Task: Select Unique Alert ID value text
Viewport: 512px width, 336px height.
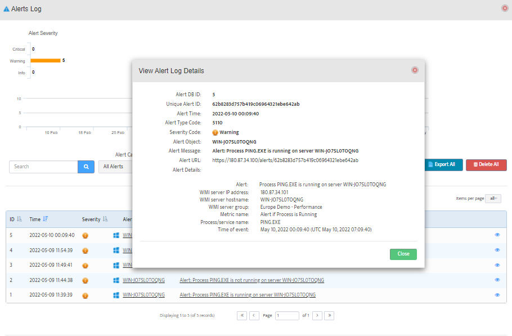Action: point(255,104)
